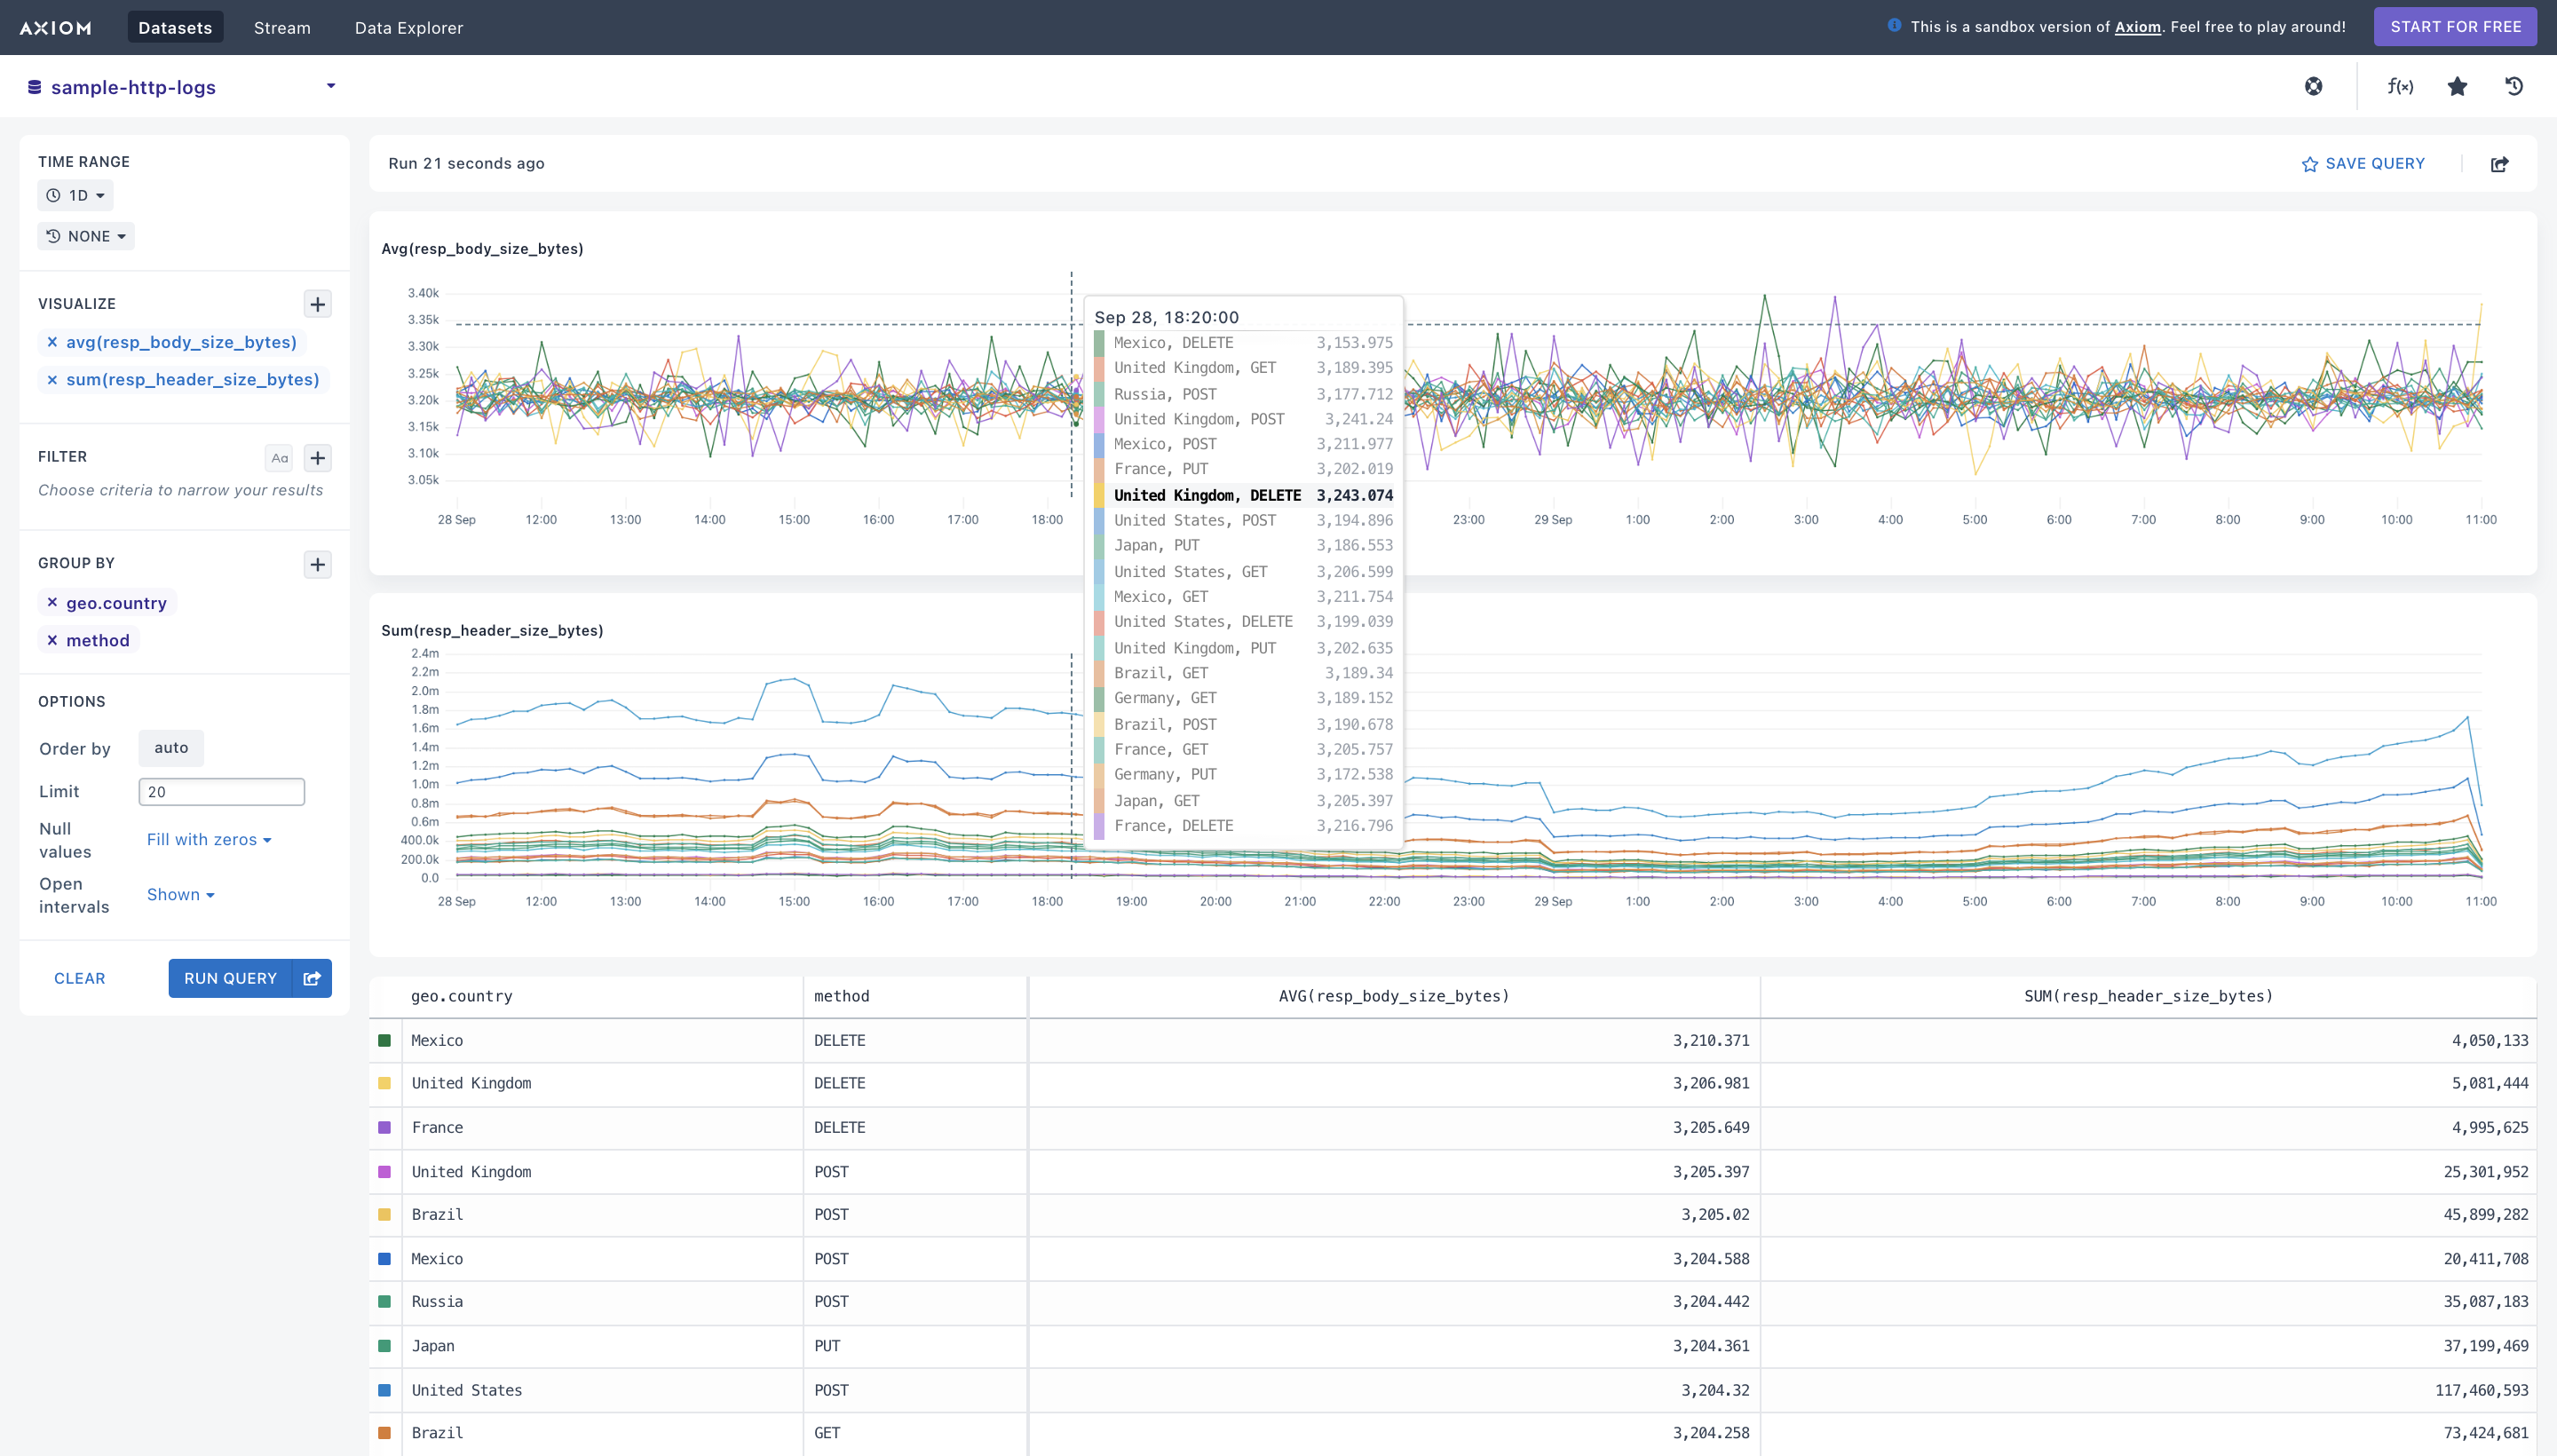Screen dimensions: 2557x1456
Task: Click the f(x) virtual fields icon
Action: (2400, 87)
